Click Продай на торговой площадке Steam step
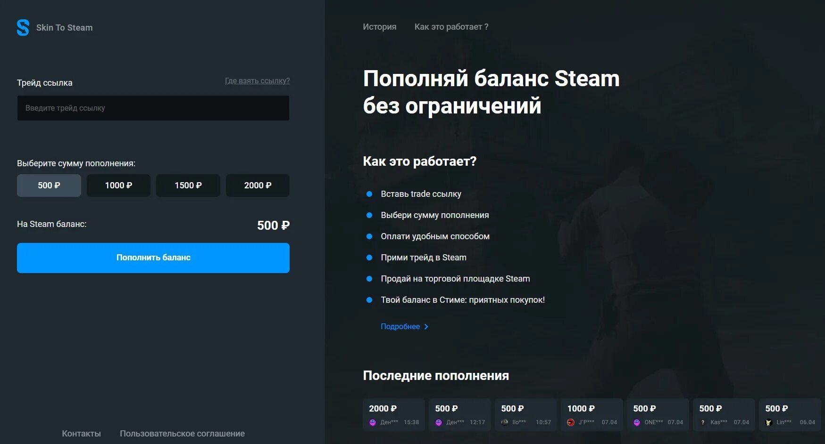Image resolution: width=825 pixels, height=444 pixels. 455,279
